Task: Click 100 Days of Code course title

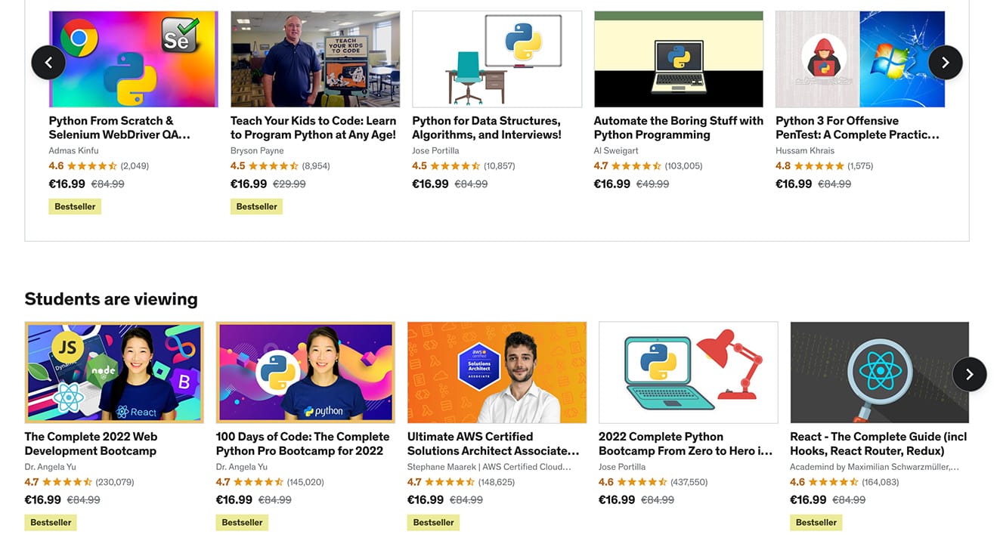Action: 302,444
